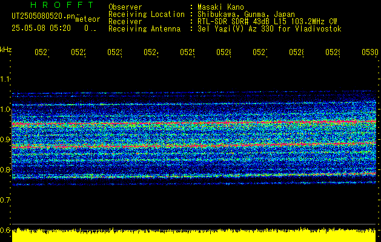The width and height of the screenshot is (381, 242).
Task: Click the 0527 time marker
Action: [260, 53]
